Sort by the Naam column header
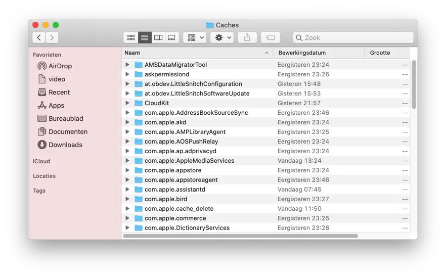446x277 pixels. tap(197, 53)
